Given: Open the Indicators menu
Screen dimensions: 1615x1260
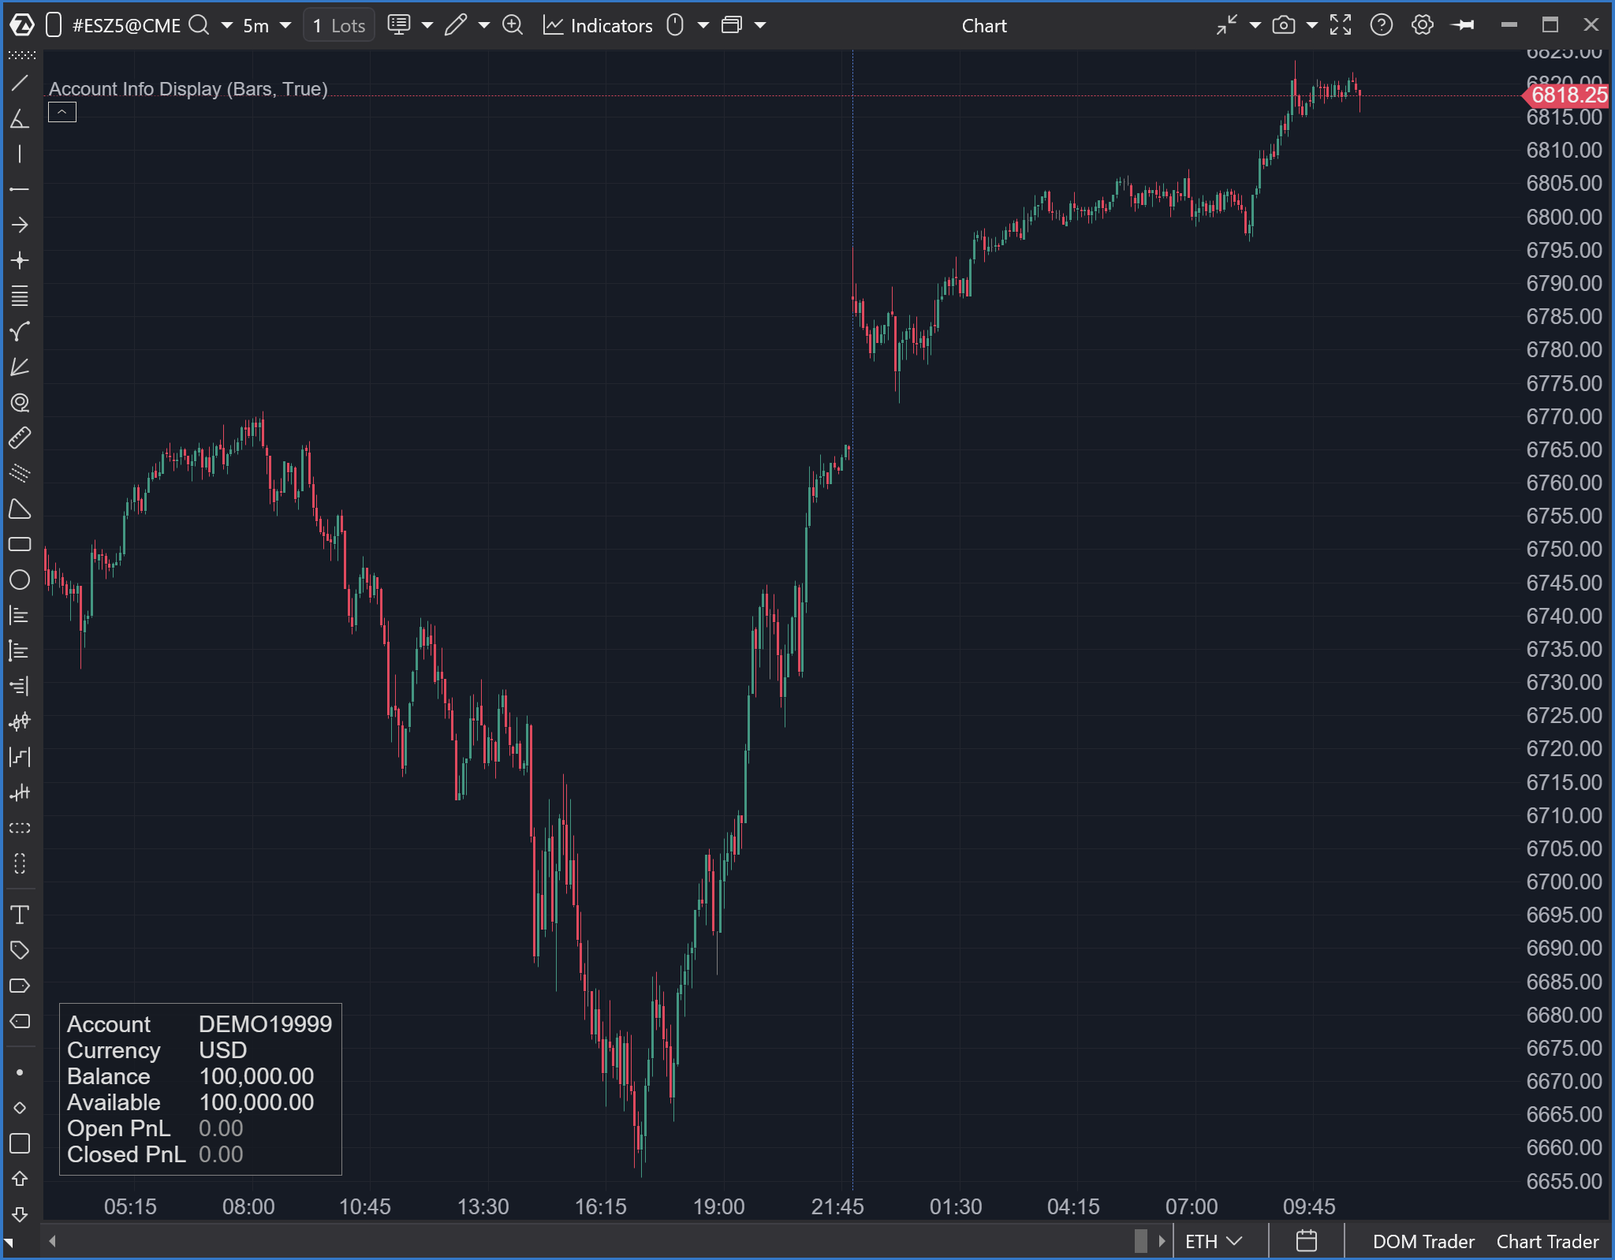Looking at the screenshot, I should pyautogui.click(x=599, y=25).
